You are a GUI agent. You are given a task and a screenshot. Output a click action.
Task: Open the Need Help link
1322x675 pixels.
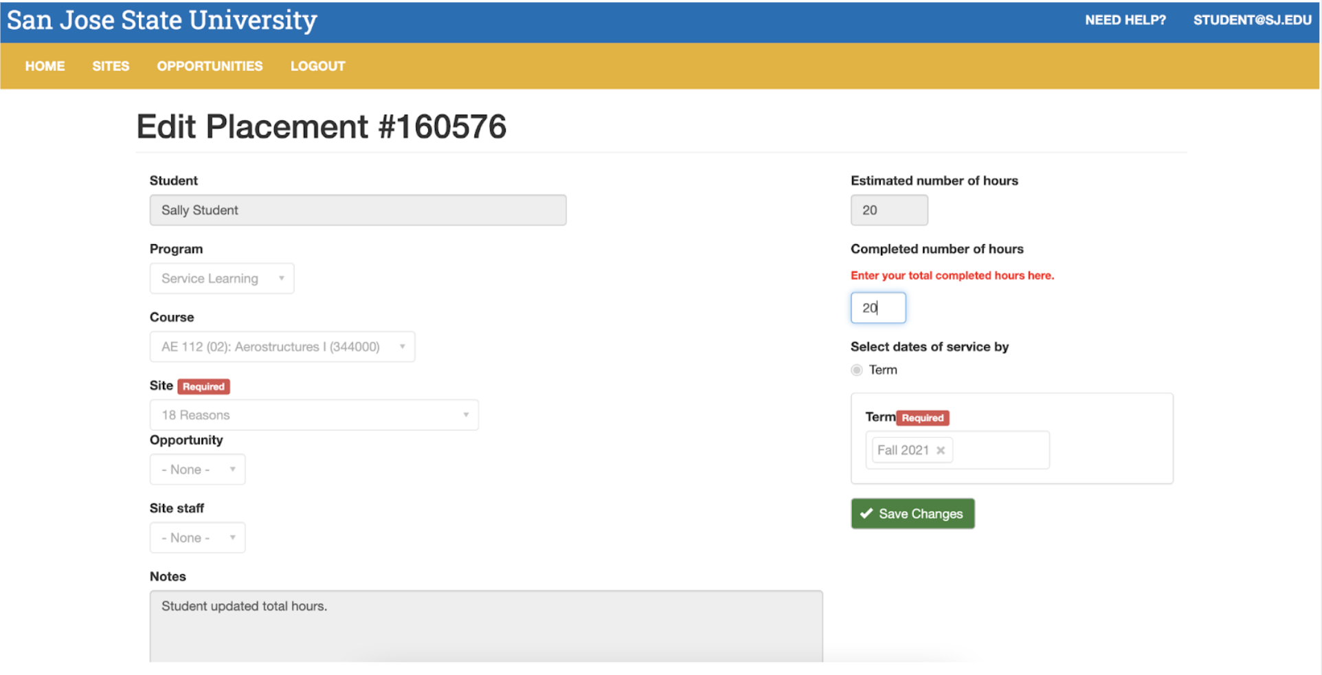(1125, 20)
